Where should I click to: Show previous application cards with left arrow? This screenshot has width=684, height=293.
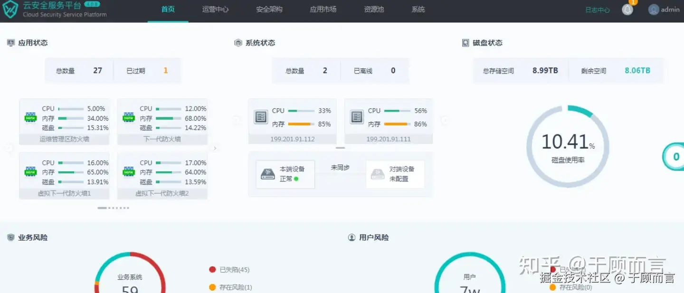9,148
